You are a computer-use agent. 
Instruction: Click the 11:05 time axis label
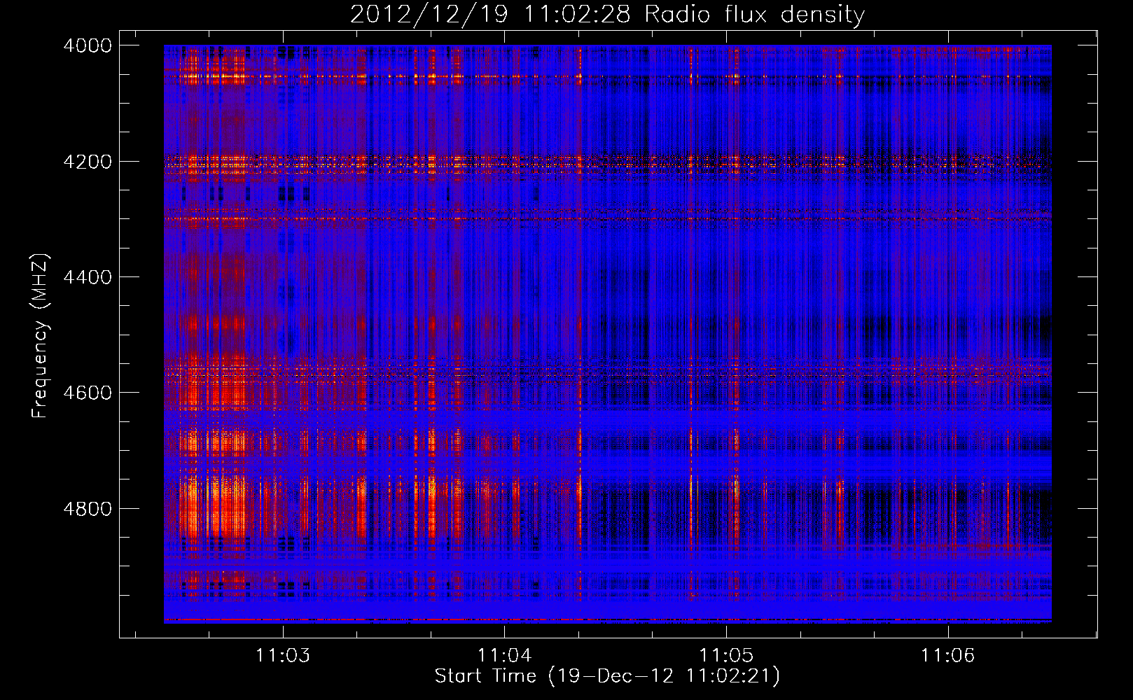[726, 656]
